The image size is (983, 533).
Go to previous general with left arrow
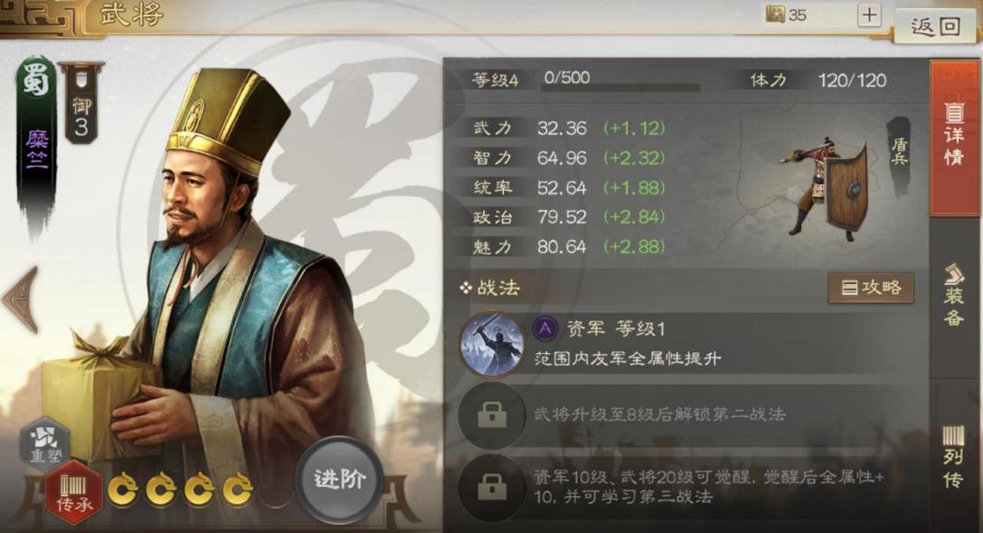pos(21,300)
